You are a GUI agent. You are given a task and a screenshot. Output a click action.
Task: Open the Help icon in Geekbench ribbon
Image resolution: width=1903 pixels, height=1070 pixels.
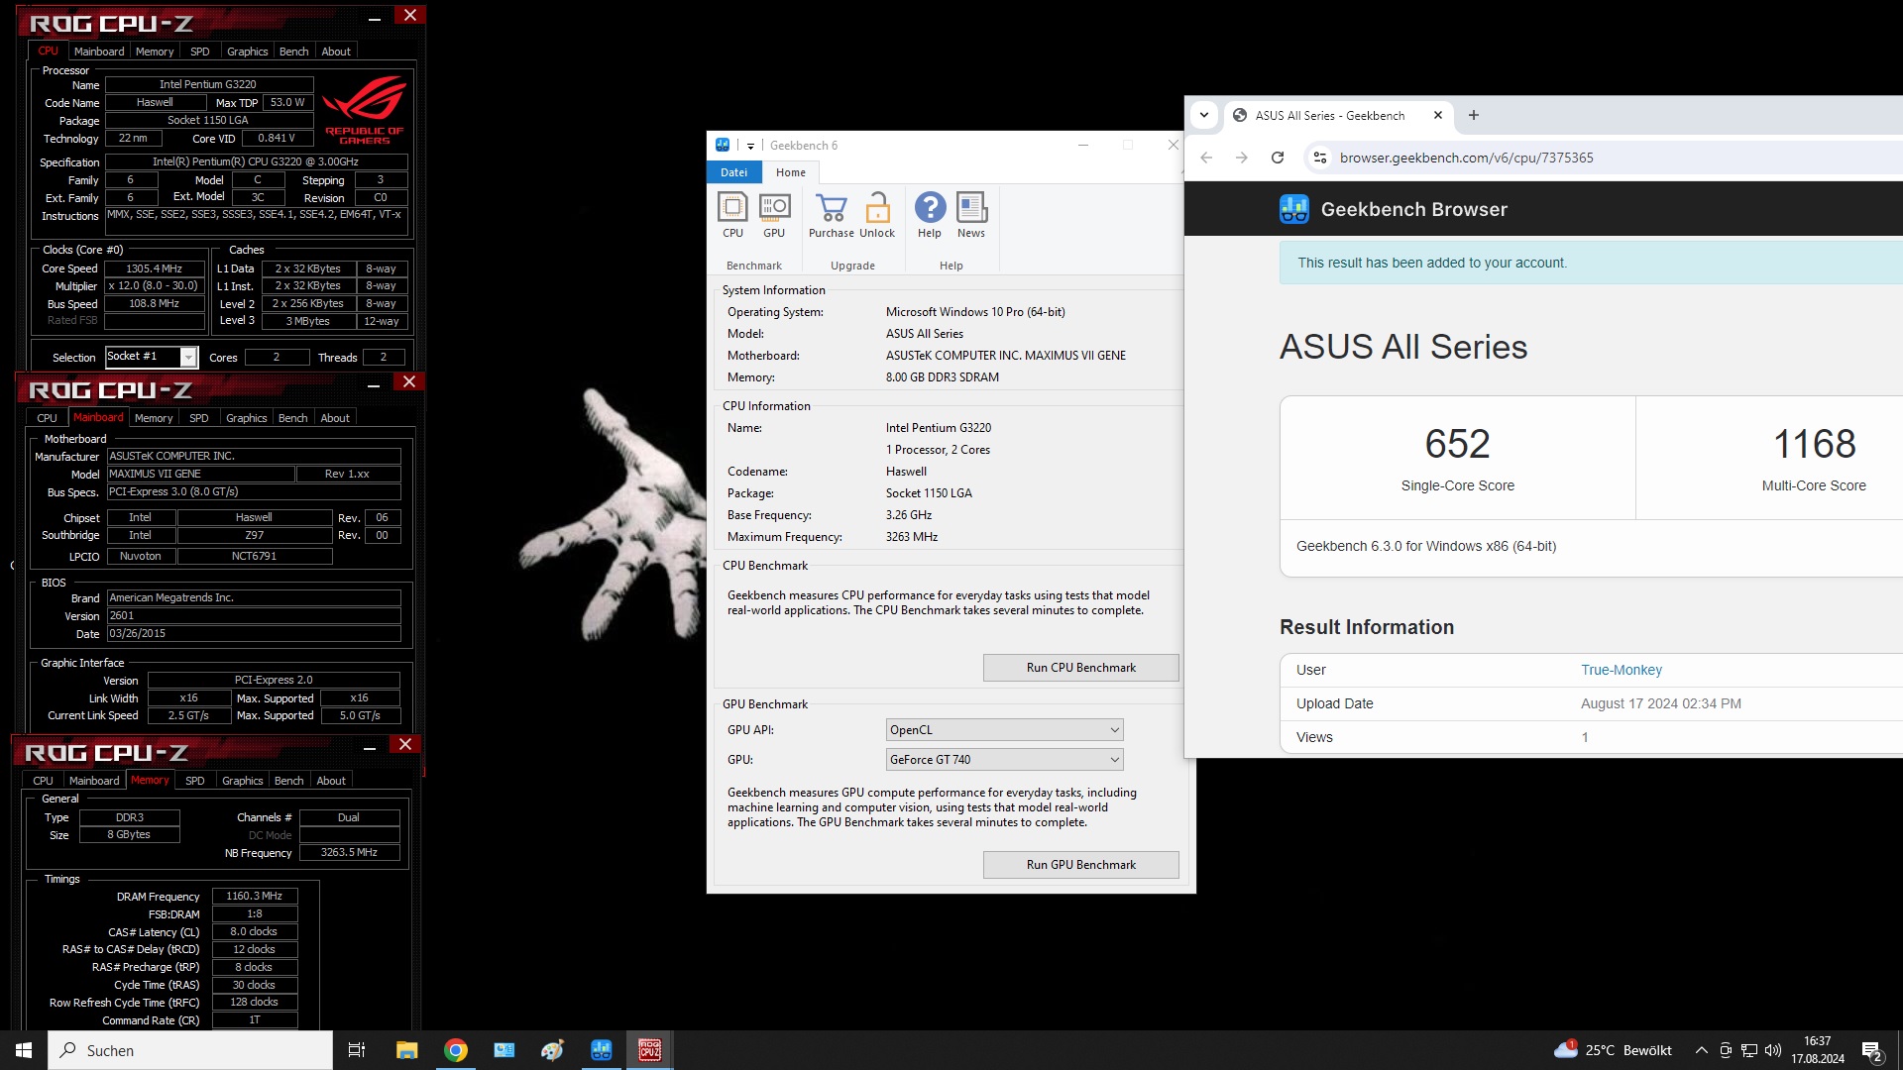[930, 215]
